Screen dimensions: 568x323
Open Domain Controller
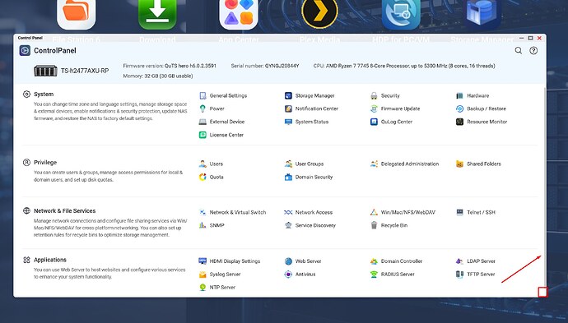[x=396, y=261]
